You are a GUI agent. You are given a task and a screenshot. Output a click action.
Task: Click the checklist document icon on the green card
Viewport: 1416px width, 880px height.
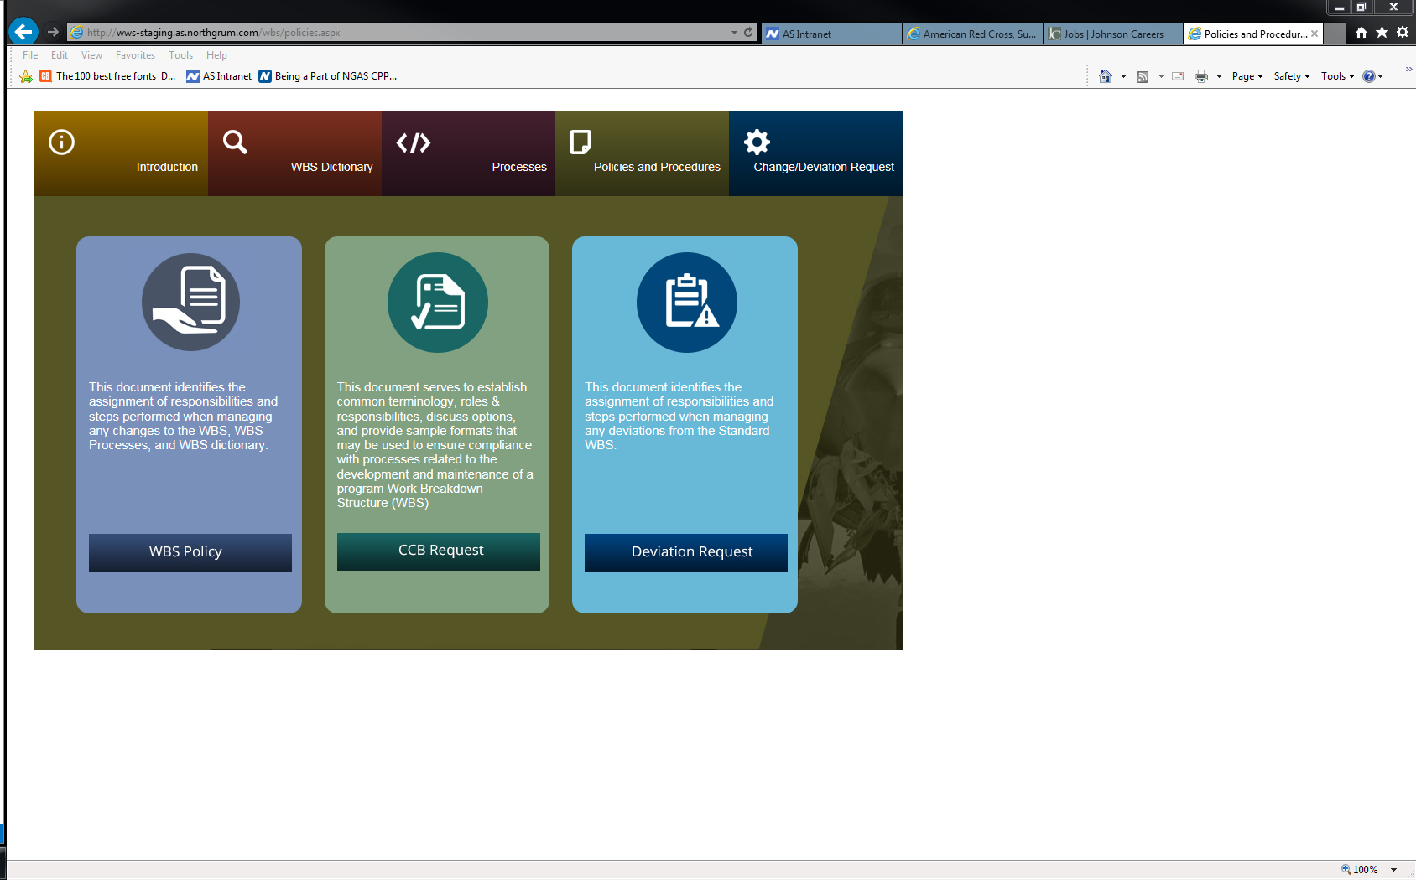point(437,302)
